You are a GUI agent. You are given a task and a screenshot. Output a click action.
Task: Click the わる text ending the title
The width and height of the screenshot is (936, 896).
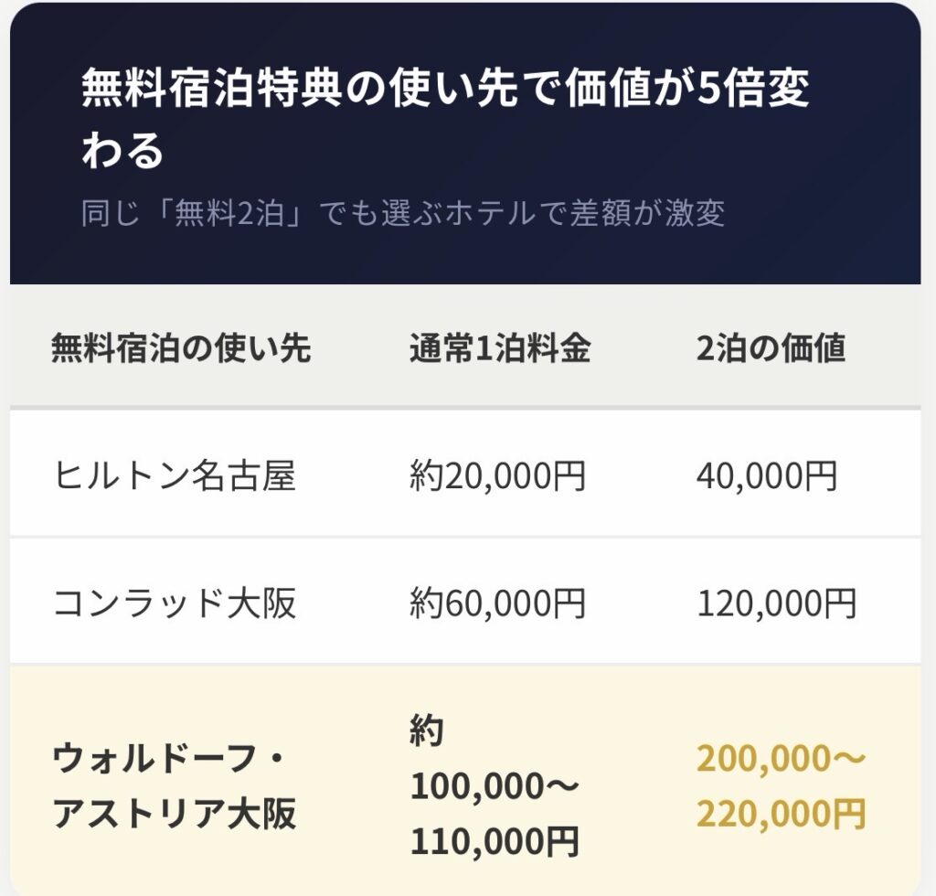point(122,151)
